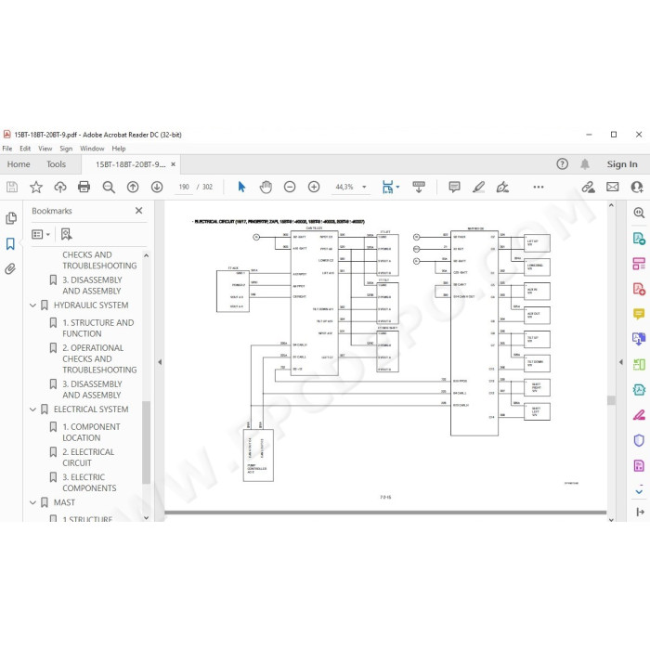This screenshot has width=650, height=650.
Task: Open the account profile icon
Action: pos(636,187)
